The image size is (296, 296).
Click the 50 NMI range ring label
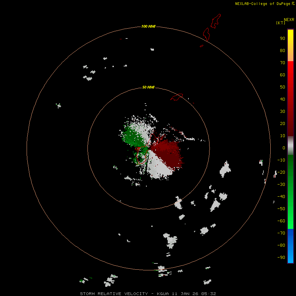[148, 87]
